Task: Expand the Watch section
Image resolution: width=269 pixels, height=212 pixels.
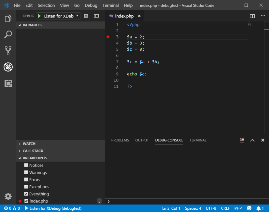Action: pyautogui.click(x=29, y=144)
